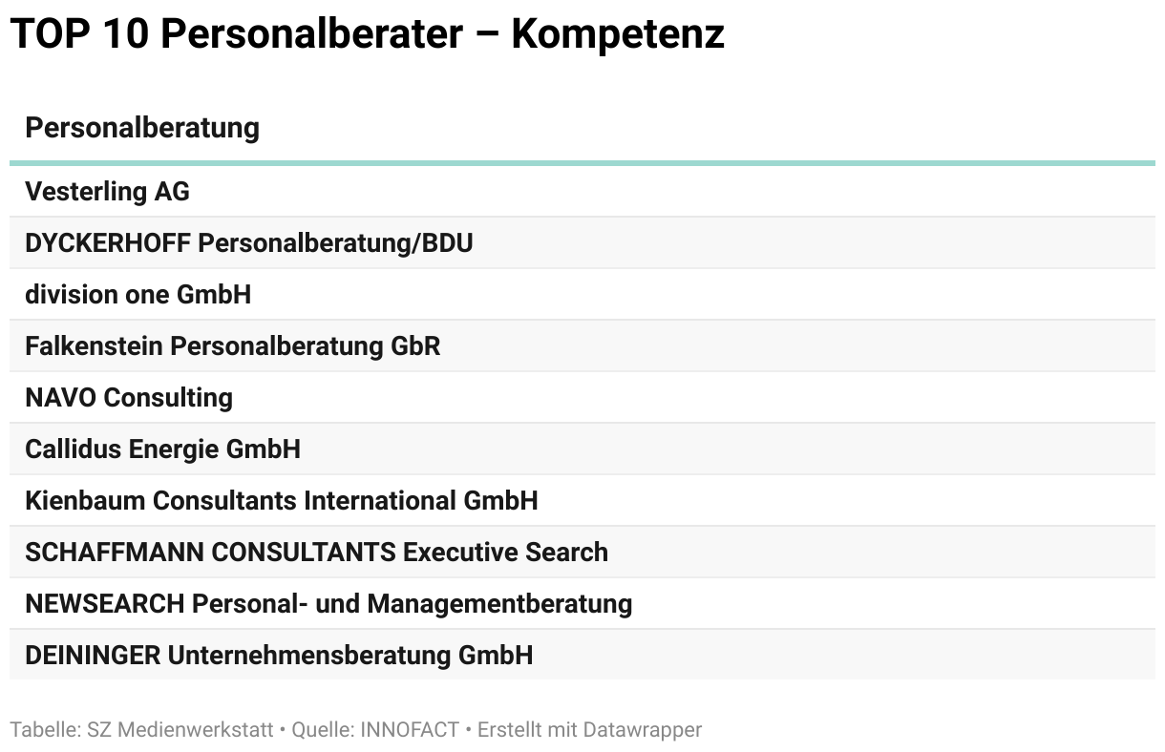Viewport: 1165px width, 752px height.
Task: Select Callidus Energie GmbH row
Action: tap(582, 449)
